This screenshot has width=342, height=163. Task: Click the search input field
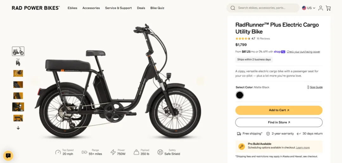pyautogui.click(x=266, y=8)
